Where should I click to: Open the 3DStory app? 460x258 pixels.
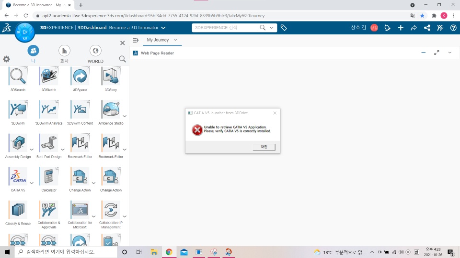111,76
